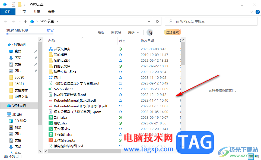Click the 成绩.xlsx spreadsheet icon

(51, 123)
